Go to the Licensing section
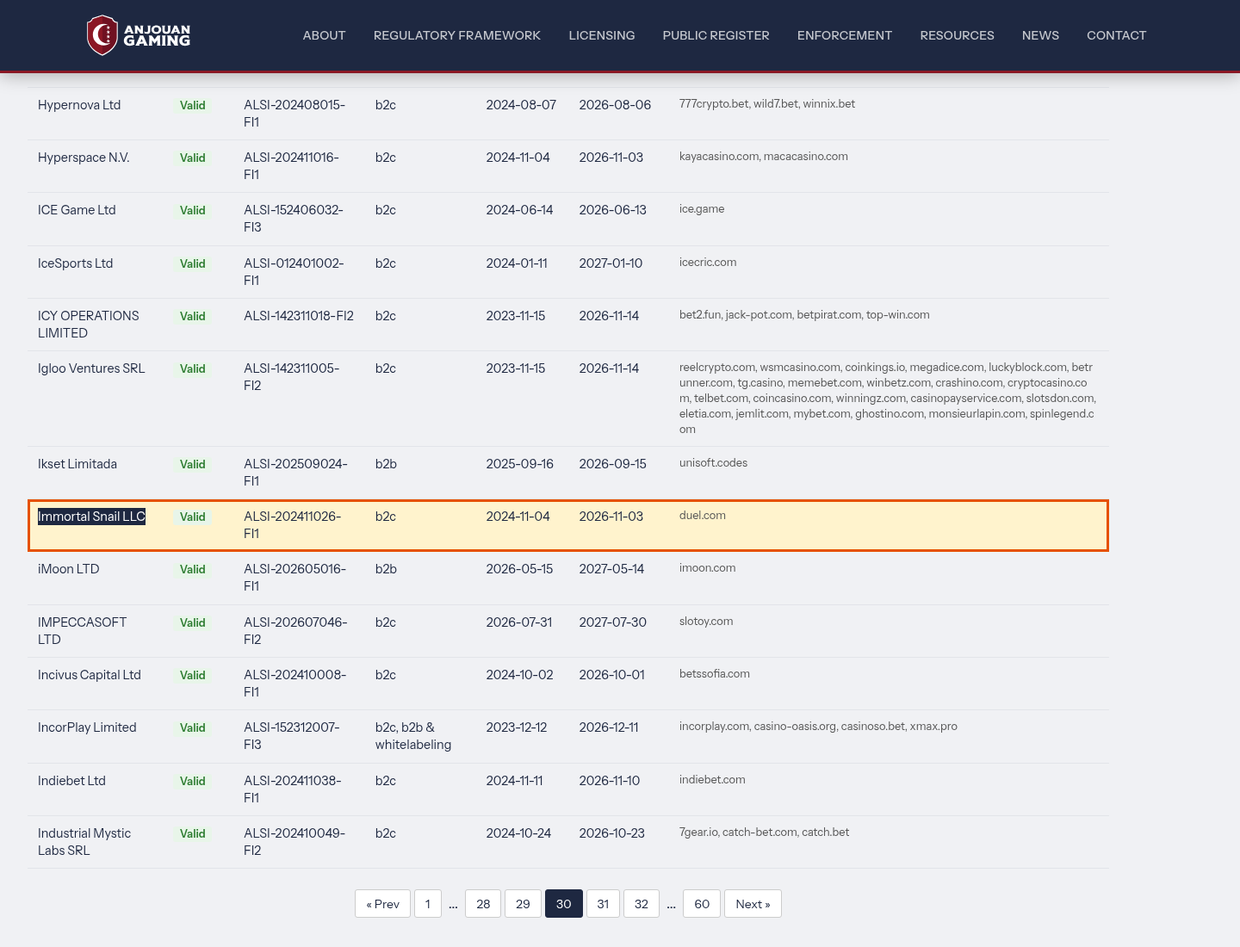The height and width of the screenshot is (947, 1240). coord(602,35)
